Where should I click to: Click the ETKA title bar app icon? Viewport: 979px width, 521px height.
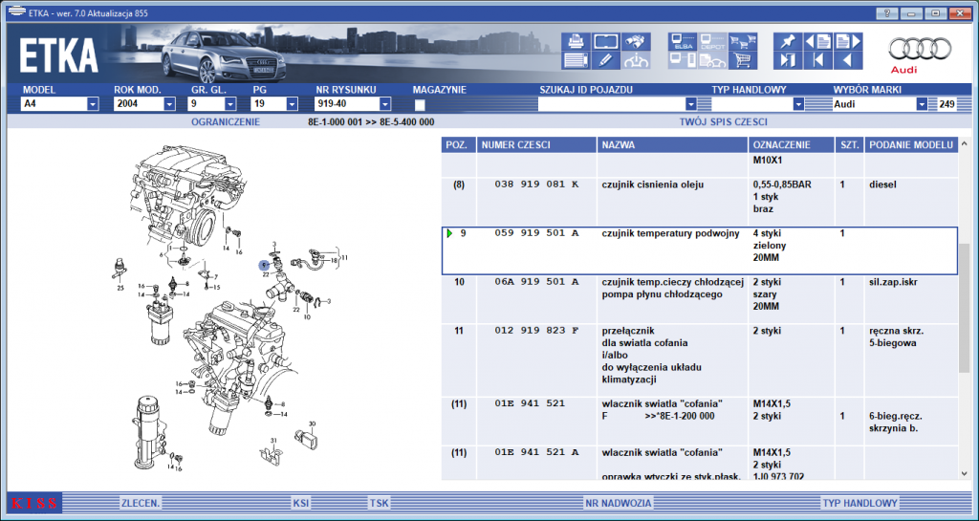point(16,12)
